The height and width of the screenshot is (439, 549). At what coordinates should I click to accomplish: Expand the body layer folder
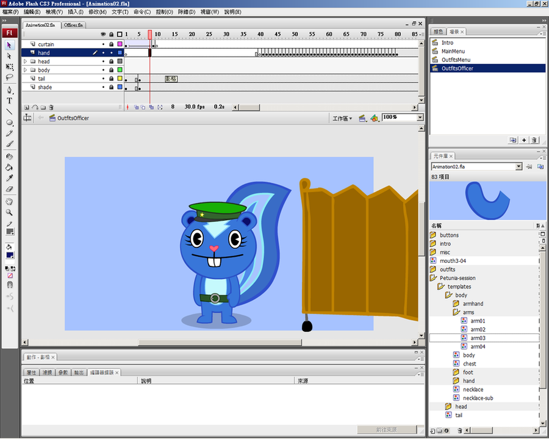[x=25, y=70]
